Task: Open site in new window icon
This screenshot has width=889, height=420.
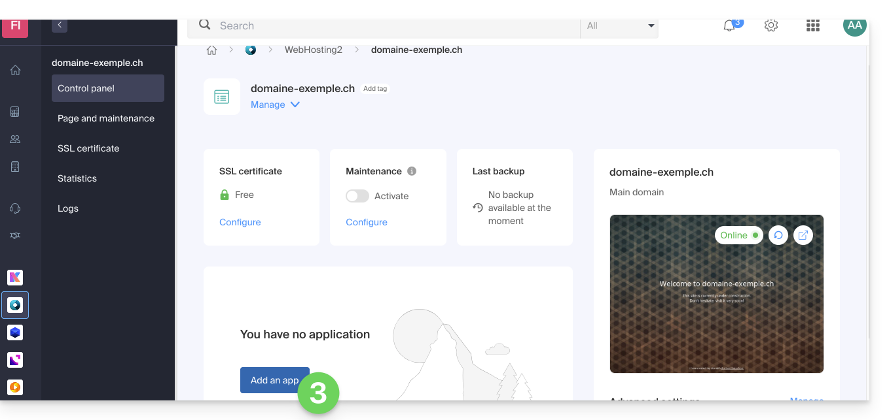Action: (x=803, y=235)
